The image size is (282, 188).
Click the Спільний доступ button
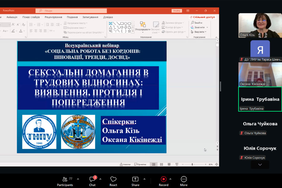(x=204, y=17)
